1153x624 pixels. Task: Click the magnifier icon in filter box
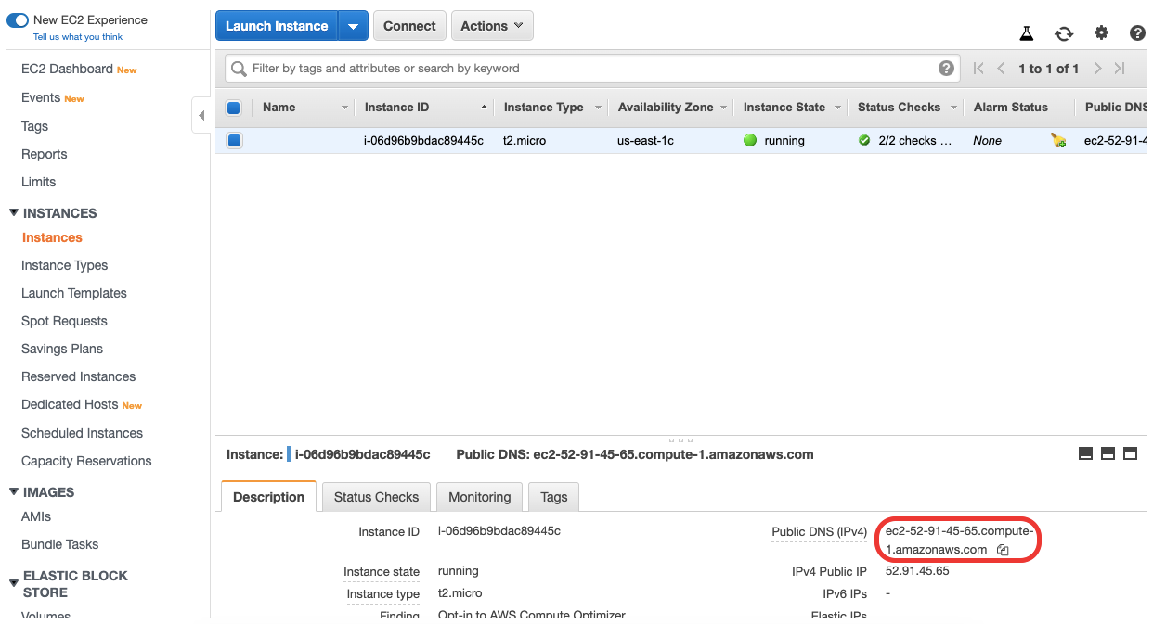[x=240, y=69]
